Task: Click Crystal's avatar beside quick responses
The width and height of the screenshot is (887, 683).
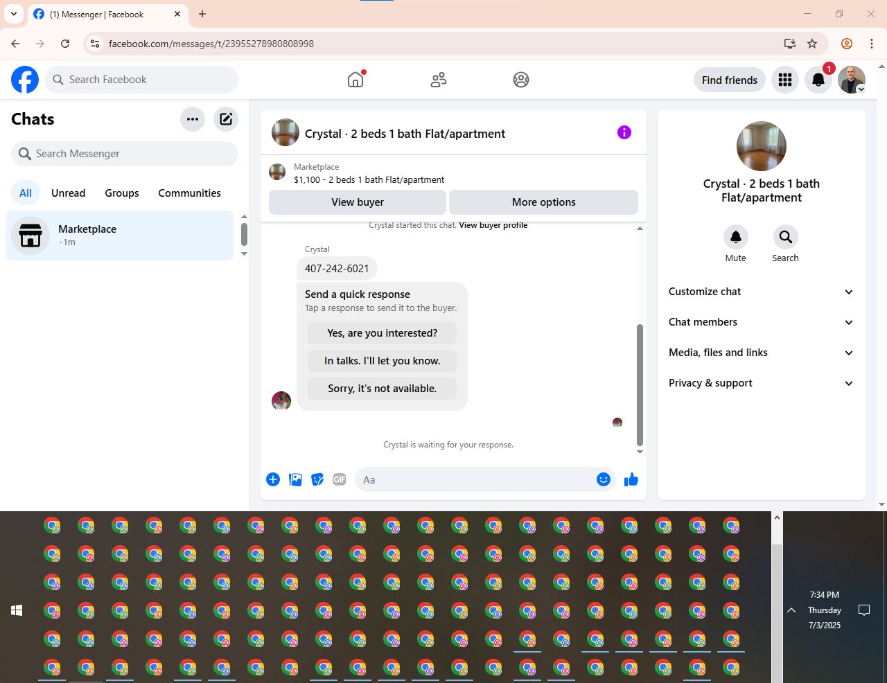Action: tap(281, 400)
